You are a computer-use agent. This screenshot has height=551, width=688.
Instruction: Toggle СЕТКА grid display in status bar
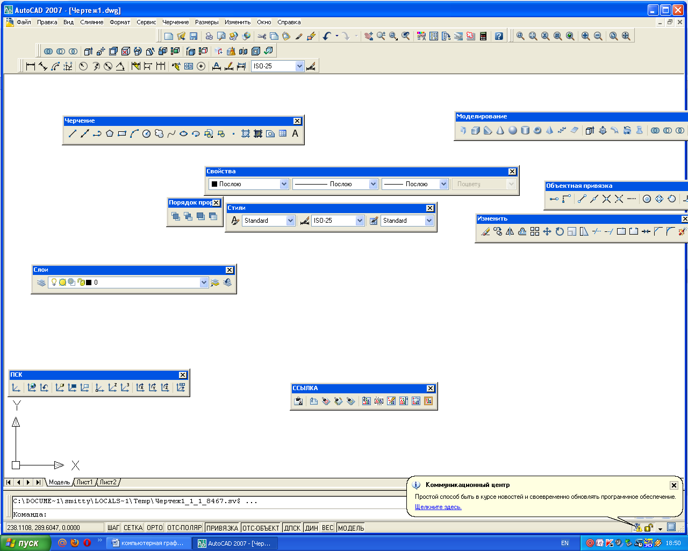click(x=133, y=528)
